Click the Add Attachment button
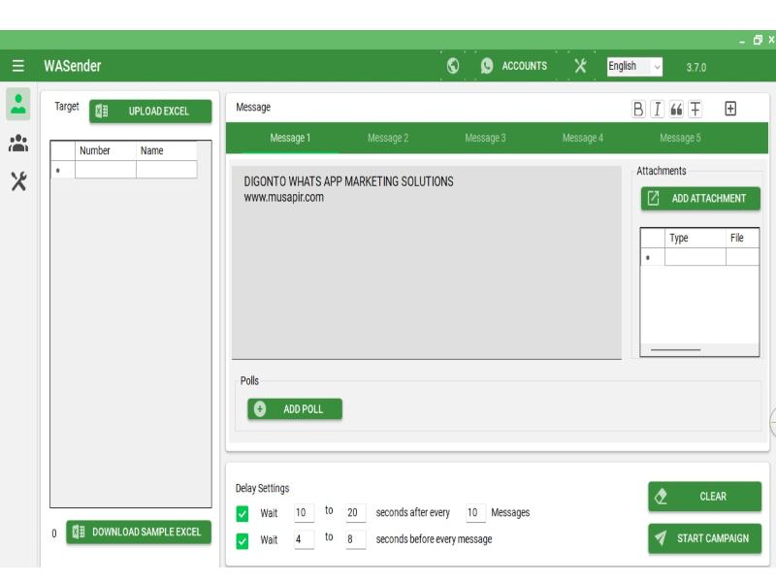This screenshot has height=582, width=776. 700,198
